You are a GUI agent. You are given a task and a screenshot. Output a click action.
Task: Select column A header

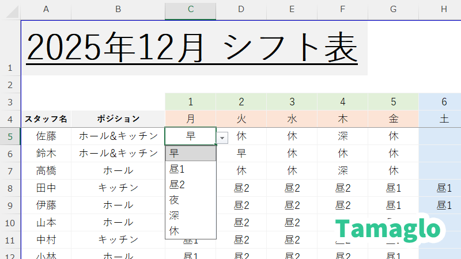coord(46,9)
